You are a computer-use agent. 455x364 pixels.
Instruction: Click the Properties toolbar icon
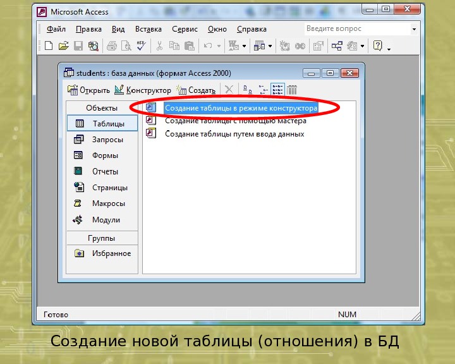click(318, 46)
